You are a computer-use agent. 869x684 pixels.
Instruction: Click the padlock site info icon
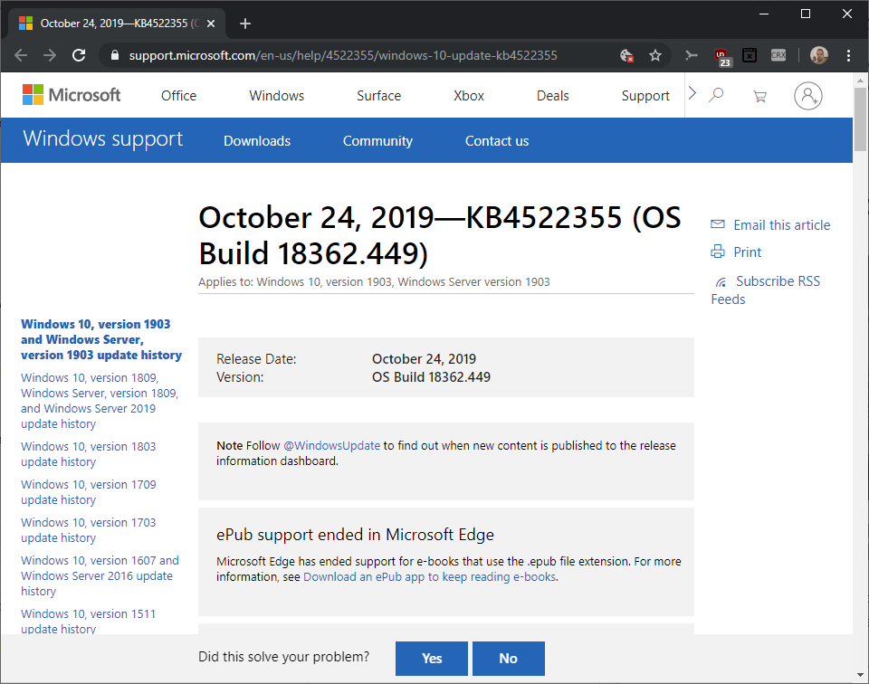coord(115,55)
